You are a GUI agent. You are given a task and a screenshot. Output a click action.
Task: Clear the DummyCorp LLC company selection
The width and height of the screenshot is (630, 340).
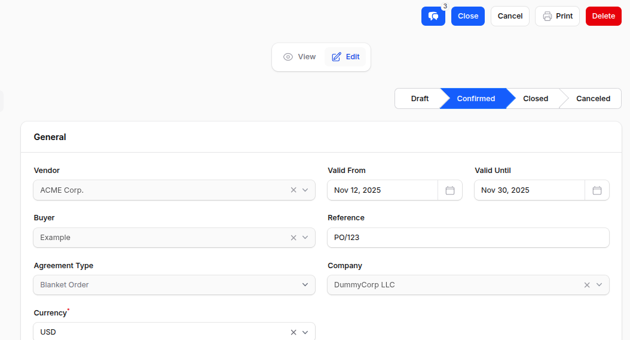(587, 285)
